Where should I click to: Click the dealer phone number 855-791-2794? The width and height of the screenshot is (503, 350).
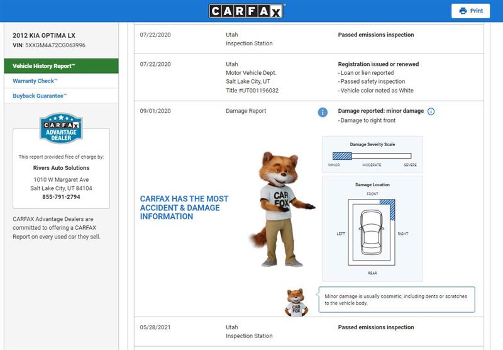click(x=61, y=197)
